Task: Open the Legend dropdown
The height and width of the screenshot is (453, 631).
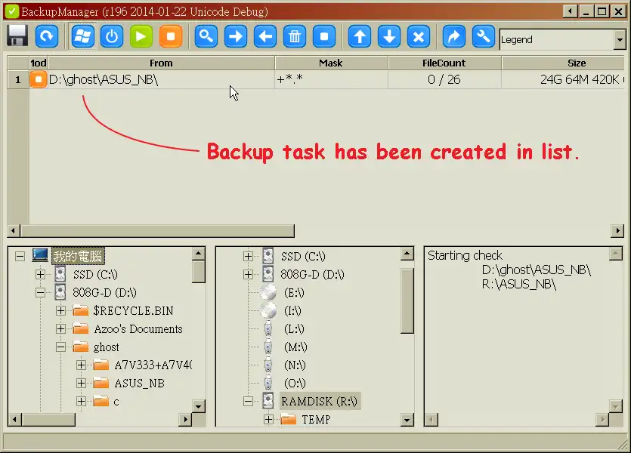Action: point(620,39)
